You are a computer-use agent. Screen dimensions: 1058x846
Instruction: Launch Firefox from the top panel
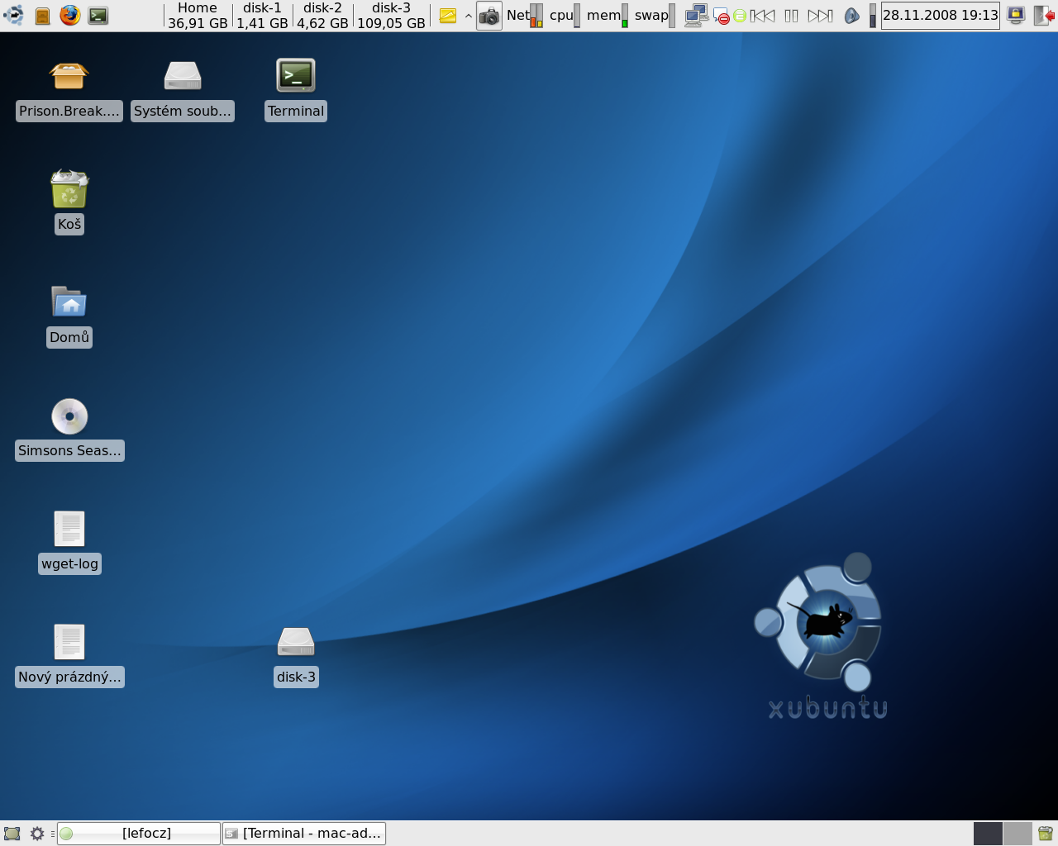70,15
